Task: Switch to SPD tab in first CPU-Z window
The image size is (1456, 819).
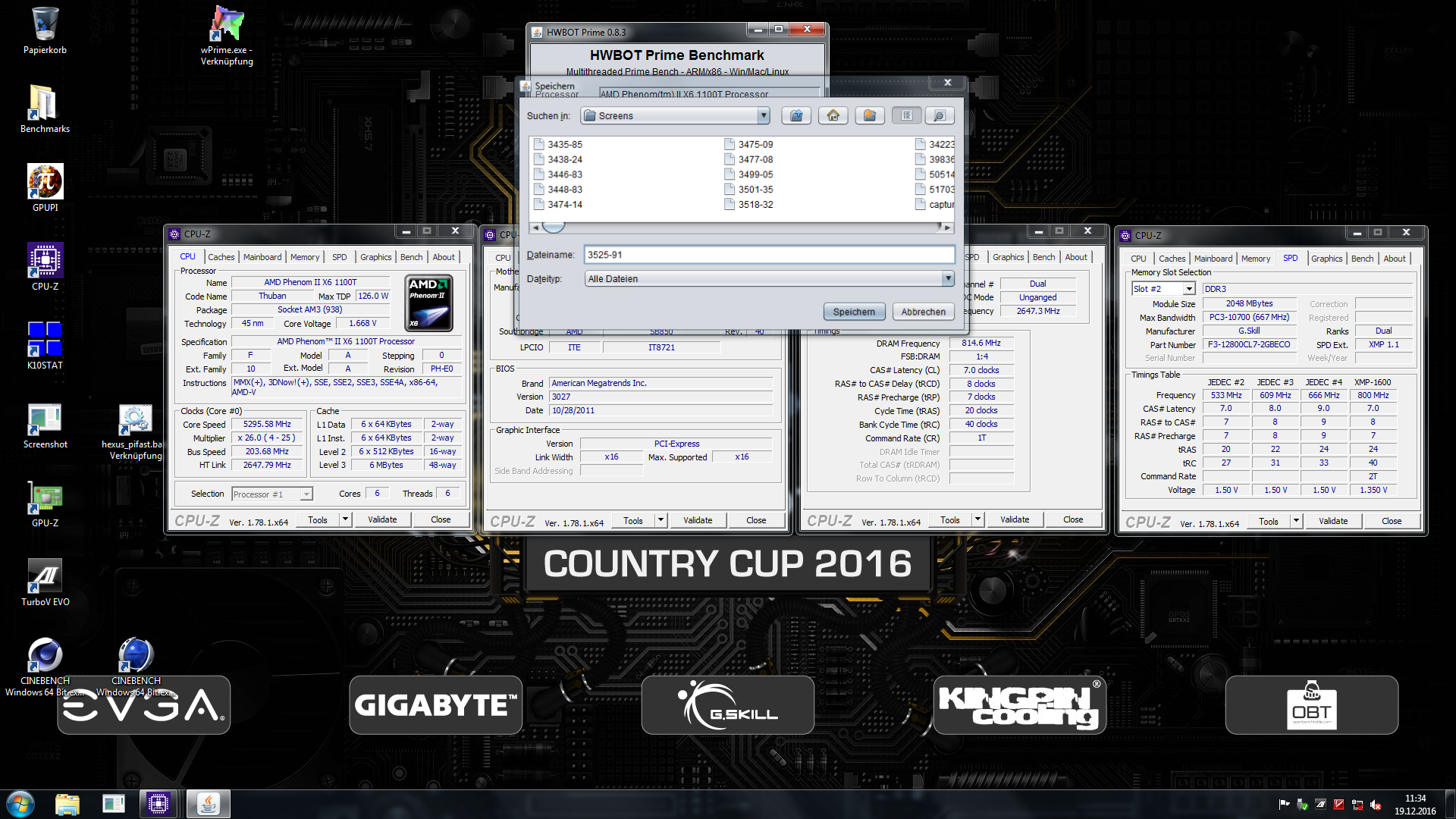Action: 340,257
